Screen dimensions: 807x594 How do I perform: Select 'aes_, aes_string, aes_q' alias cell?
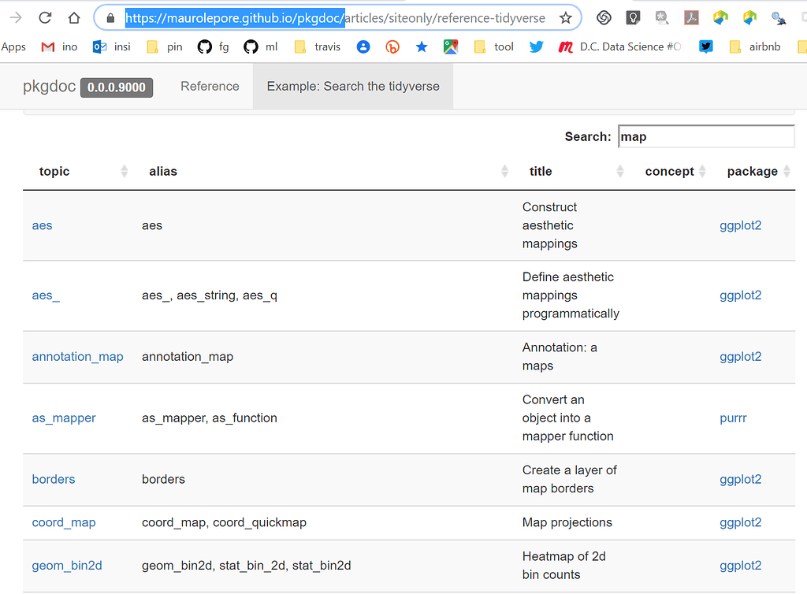210,295
